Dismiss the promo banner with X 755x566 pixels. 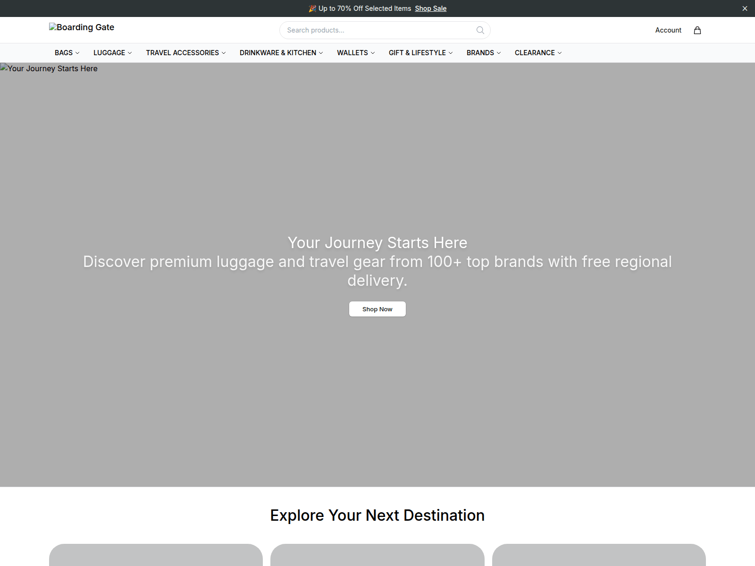tap(745, 8)
